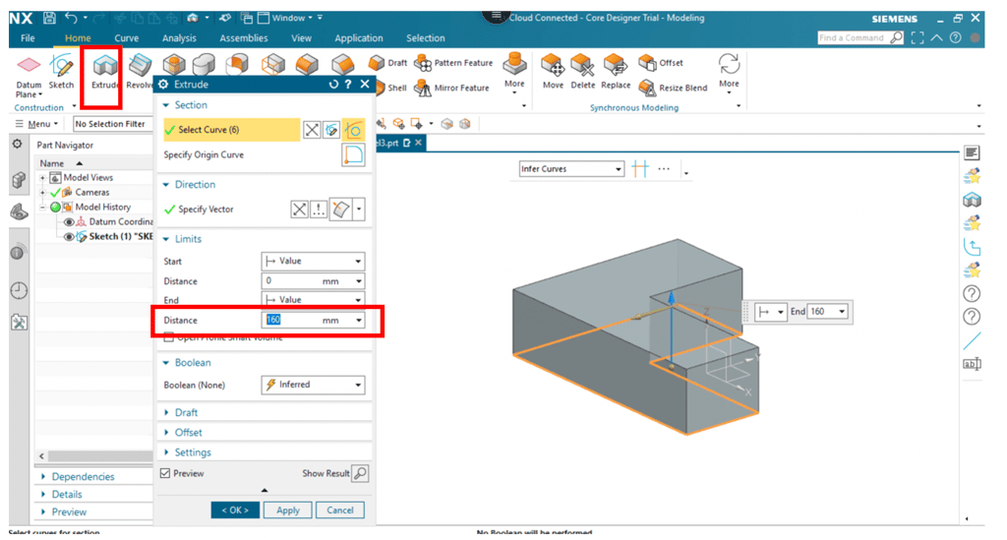Viewport: 1007px width, 540px height.
Task: Open the Sketch tool
Action: (61, 71)
